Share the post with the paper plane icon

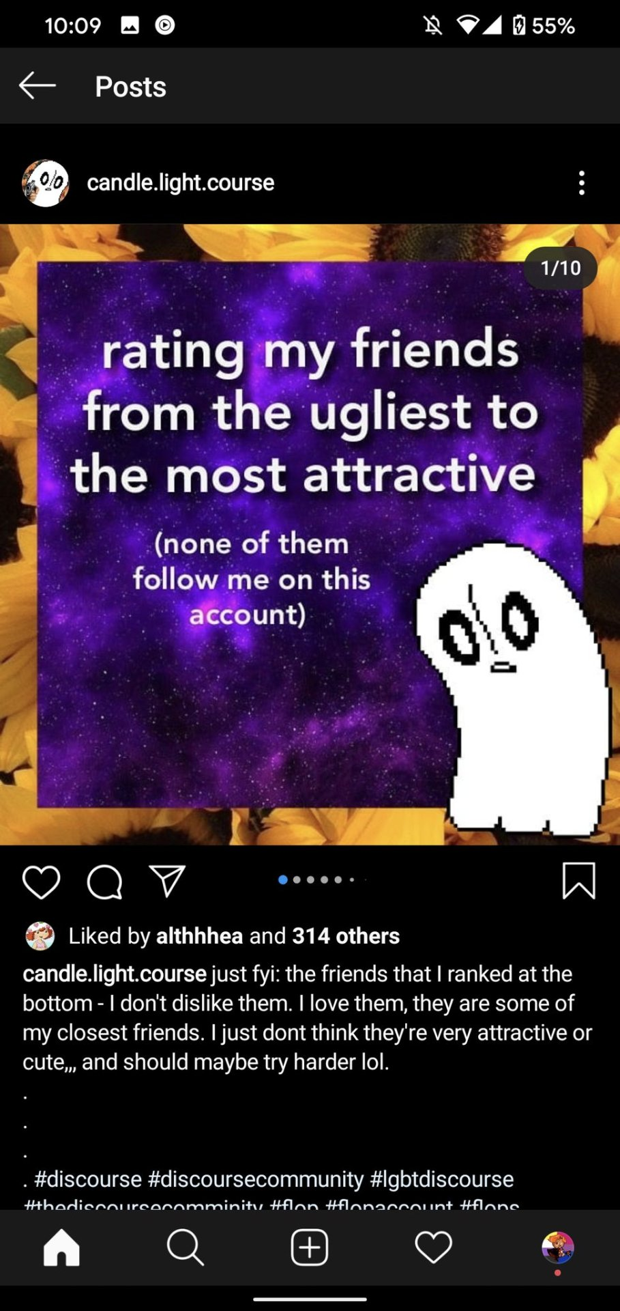(x=167, y=881)
